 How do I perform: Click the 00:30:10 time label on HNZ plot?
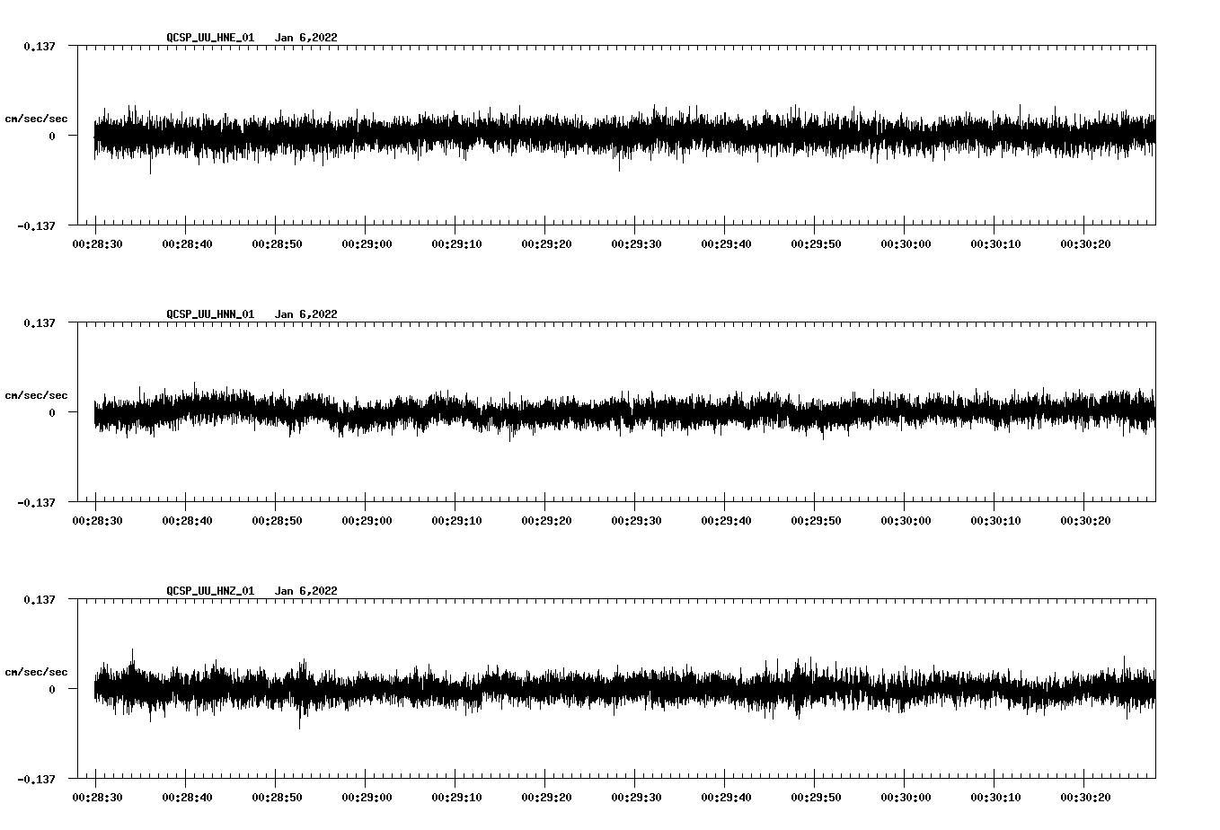click(x=995, y=798)
